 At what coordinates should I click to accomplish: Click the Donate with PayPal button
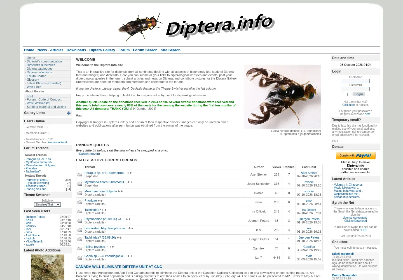tap(355, 155)
